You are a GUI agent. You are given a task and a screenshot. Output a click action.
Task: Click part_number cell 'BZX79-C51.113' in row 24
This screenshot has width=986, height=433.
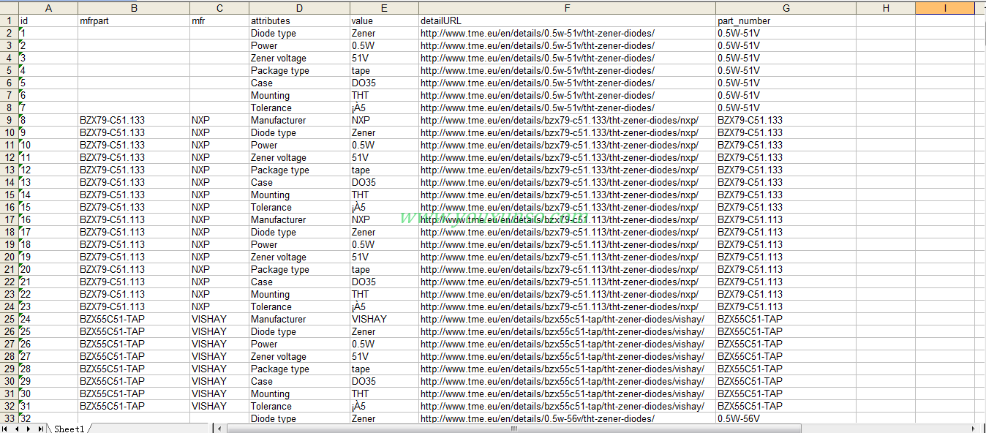click(786, 307)
